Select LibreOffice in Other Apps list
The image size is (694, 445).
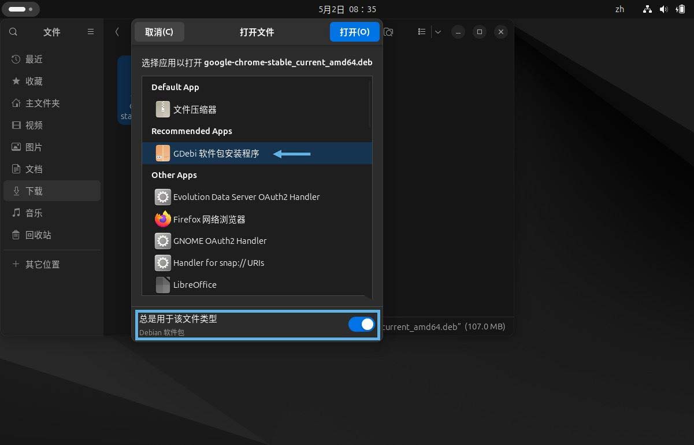pos(194,284)
